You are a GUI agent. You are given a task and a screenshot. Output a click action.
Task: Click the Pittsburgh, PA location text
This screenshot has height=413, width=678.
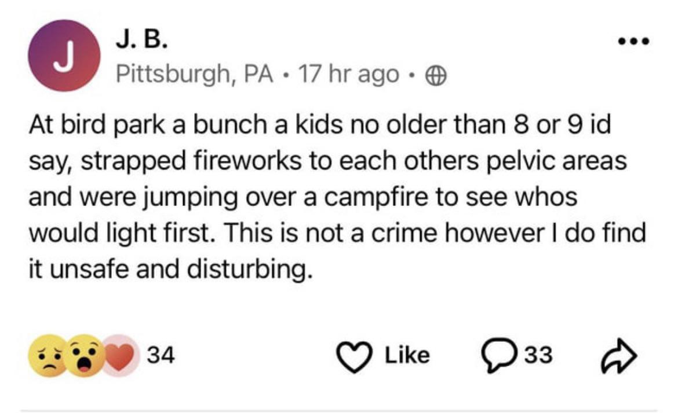tap(195, 73)
